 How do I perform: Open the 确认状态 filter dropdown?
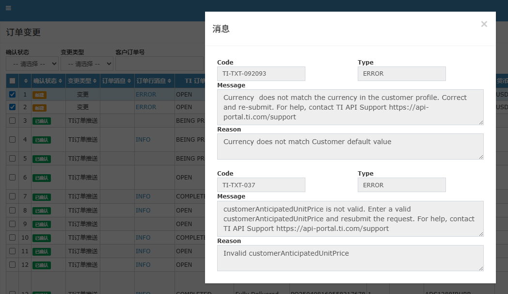pos(32,64)
